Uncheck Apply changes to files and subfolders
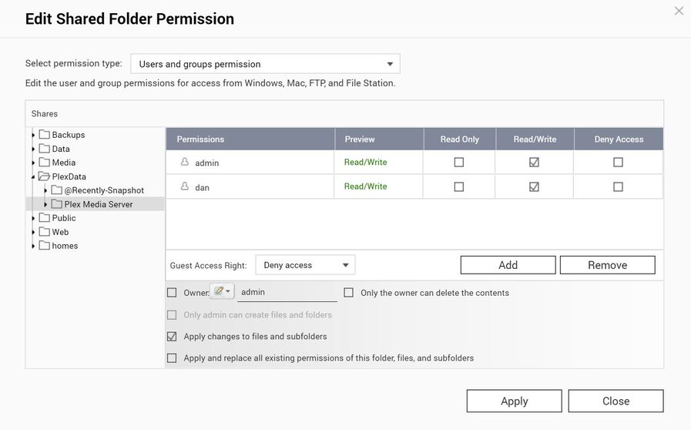Viewport: 691px width, 430px height. click(x=172, y=337)
